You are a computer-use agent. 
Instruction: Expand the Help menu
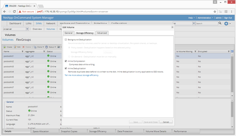point(192,18)
